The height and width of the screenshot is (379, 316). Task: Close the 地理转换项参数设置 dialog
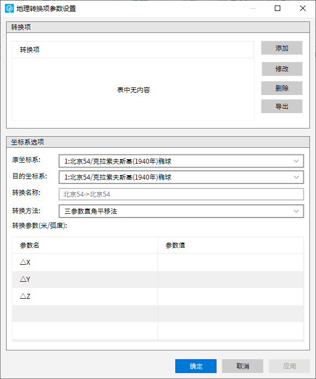tap(303, 8)
